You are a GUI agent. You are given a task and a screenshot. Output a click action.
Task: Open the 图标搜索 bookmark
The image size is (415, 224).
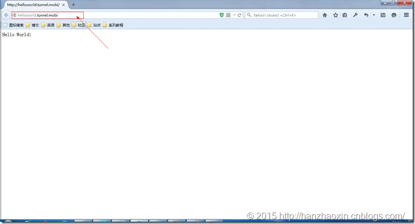pyautogui.click(x=13, y=25)
